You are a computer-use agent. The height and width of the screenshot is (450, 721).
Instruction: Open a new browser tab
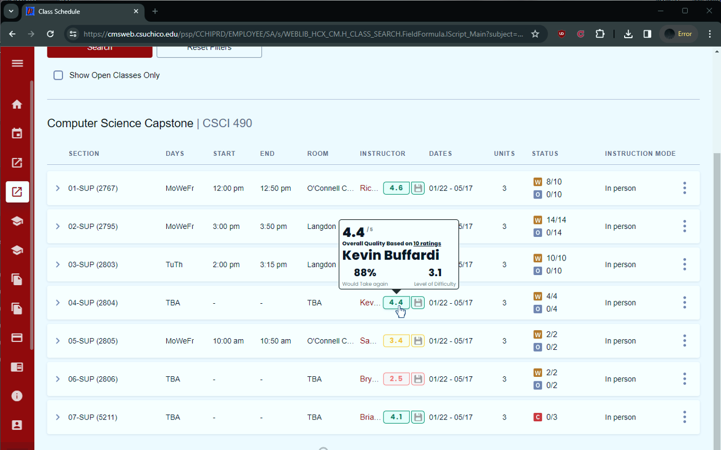click(x=155, y=11)
